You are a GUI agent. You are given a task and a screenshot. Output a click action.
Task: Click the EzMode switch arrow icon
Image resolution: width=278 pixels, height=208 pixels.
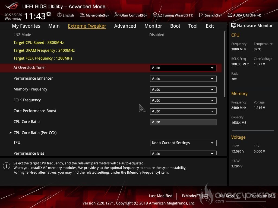[205, 196]
